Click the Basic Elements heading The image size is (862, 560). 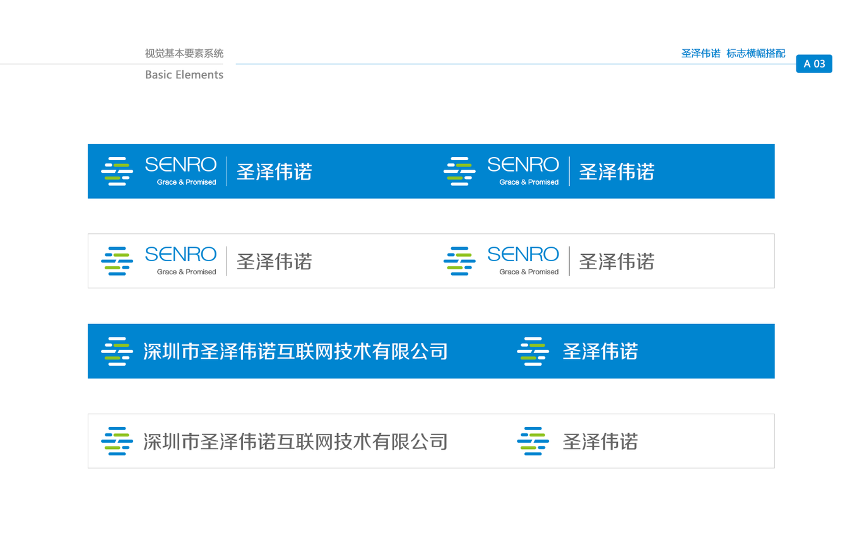click(x=184, y=74)
